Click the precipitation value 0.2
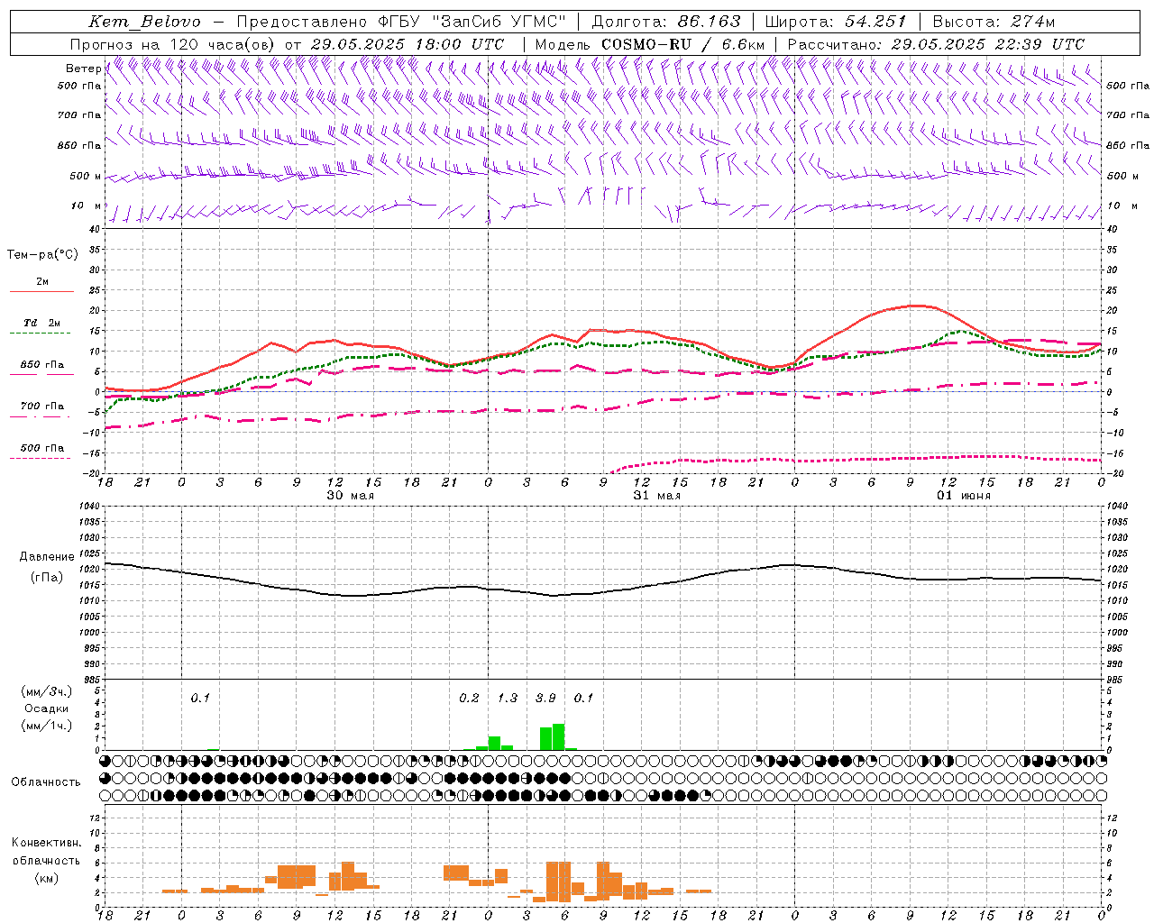 pos(469,698)
